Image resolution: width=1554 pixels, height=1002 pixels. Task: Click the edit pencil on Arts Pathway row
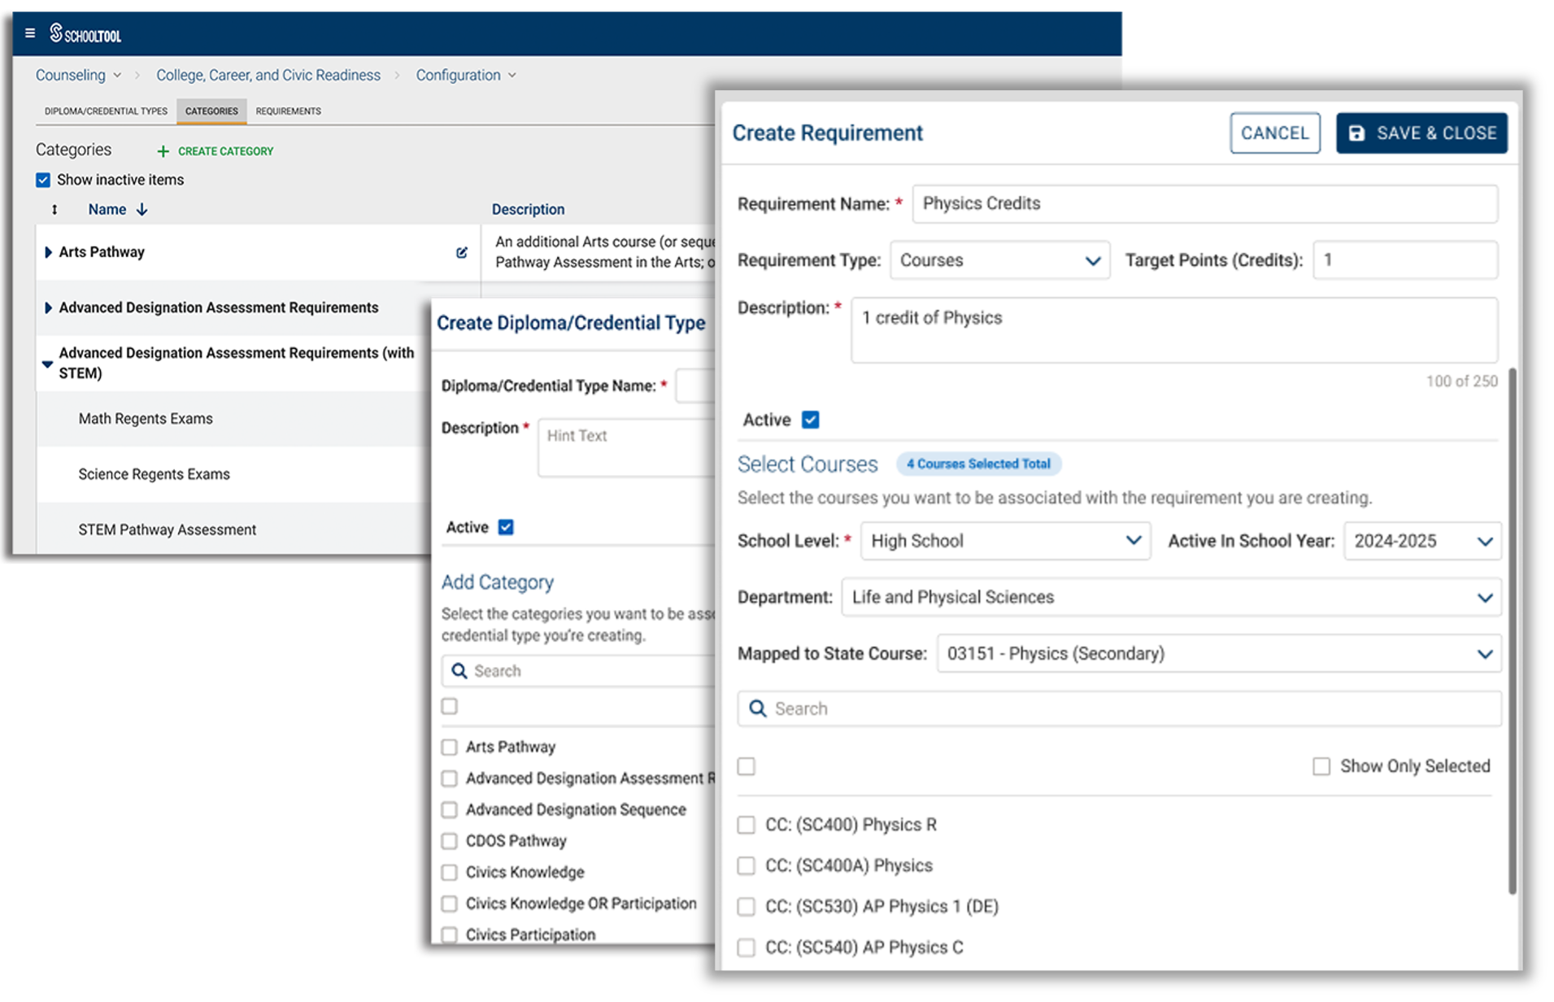pyautogui.click(x=462, y=252)
